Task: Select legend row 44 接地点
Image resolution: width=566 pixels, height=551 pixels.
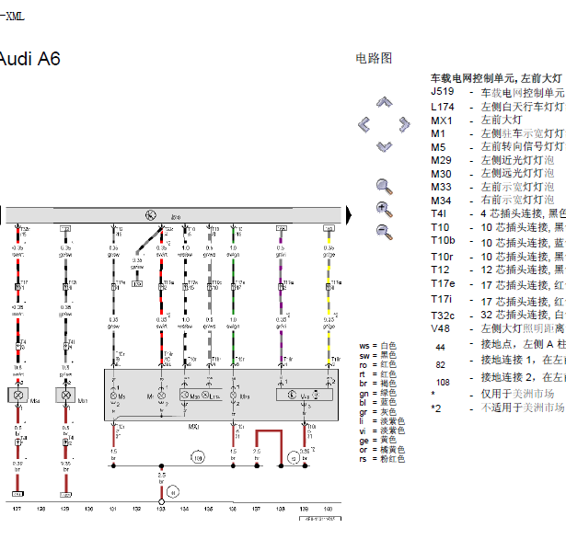Action: (500, 345)
